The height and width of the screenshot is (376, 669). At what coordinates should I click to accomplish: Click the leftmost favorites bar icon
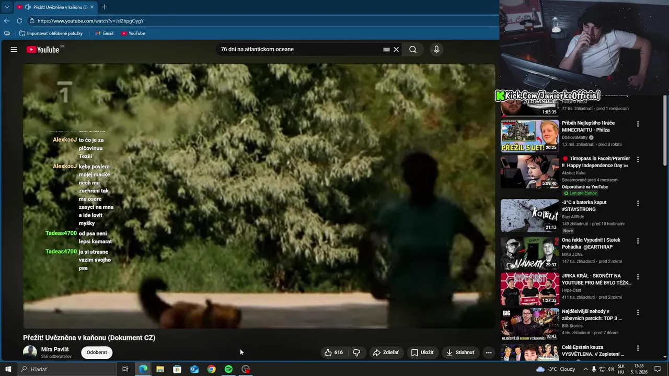[x=7, y=33]
